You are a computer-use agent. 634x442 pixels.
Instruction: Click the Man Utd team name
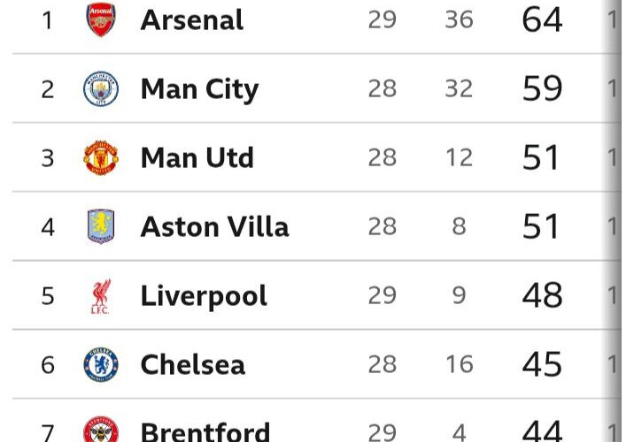197,158
